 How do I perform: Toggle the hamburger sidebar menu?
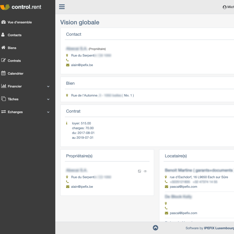pos(62,7)
